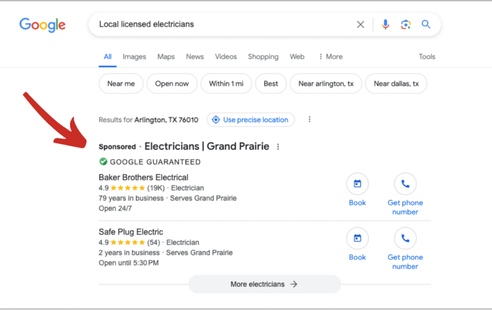The image size is (492, 310).
Task: Click the Google logo
Action: (x=43, y=25)
